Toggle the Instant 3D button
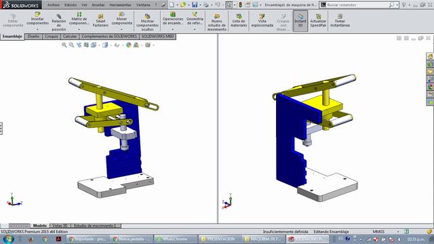Screen dimensions: 434x244 coord(300,21)
